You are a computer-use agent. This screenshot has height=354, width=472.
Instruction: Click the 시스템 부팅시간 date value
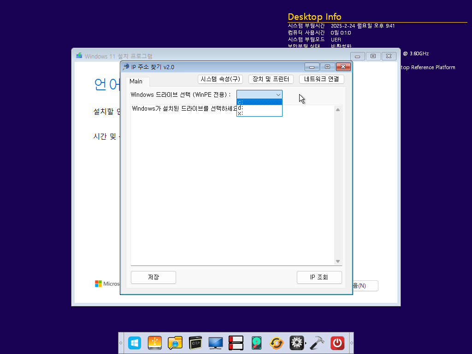[363, 26]
